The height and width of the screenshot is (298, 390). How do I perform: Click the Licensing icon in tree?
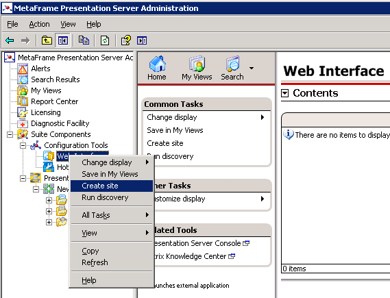click(x=23, y=112)
